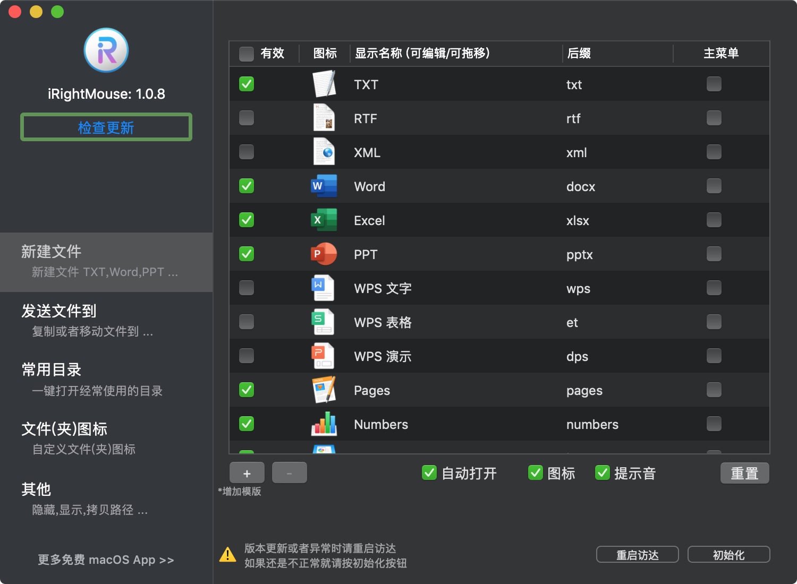This screenshot has width=797, height=584.
Task: Toggle the 自动打开 checkbox
Action: pos(429,473)
